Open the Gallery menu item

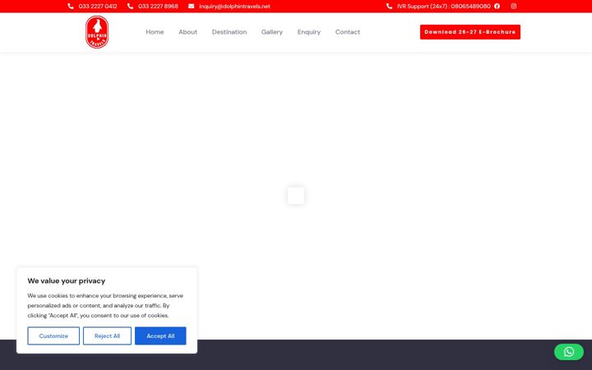272,32
